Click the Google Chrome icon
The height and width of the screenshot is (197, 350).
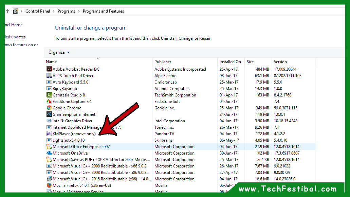tap(49, 108)
